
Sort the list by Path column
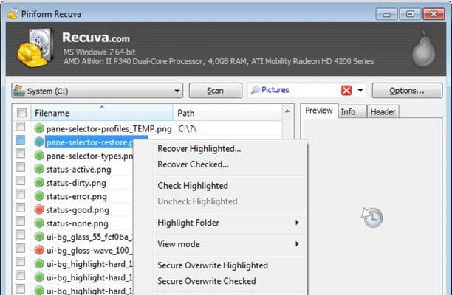227,113
